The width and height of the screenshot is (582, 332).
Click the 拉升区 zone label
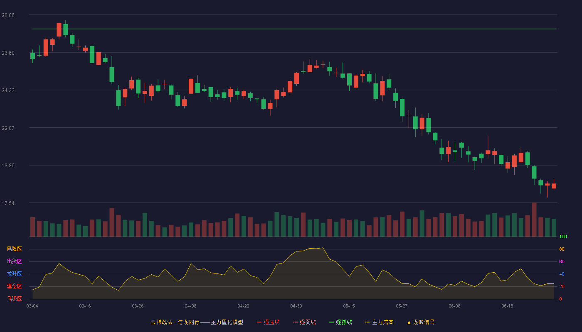click(x=14, y=274)
